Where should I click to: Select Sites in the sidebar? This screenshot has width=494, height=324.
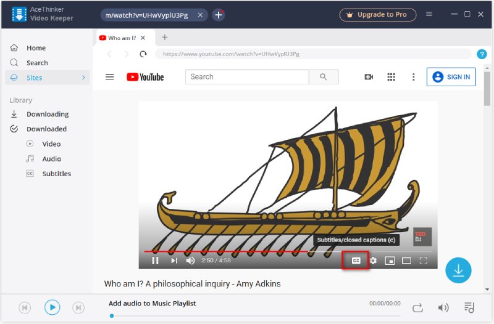tap(48, 78)
